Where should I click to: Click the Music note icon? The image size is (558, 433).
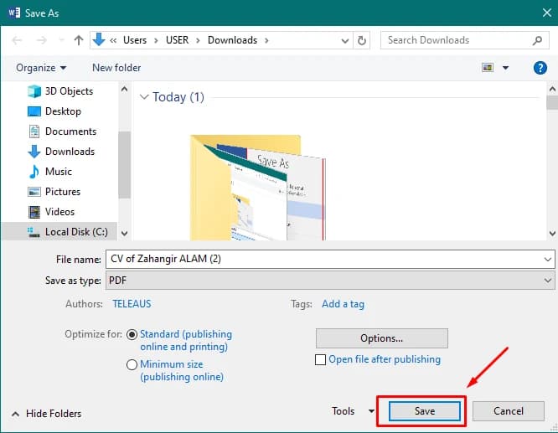(x=34, y=172)
